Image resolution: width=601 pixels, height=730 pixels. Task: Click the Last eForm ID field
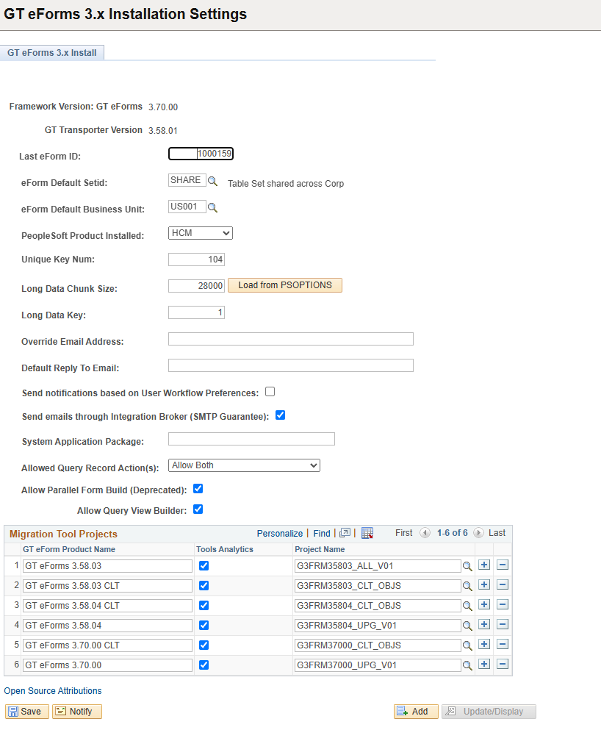coord(201,154)
